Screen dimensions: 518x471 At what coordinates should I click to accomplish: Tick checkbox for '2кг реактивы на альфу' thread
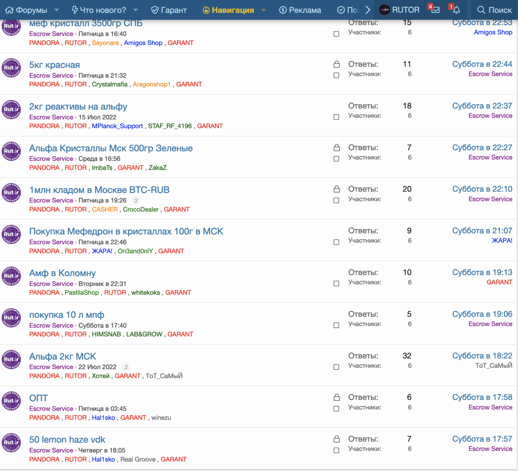[x=336, y=117]
